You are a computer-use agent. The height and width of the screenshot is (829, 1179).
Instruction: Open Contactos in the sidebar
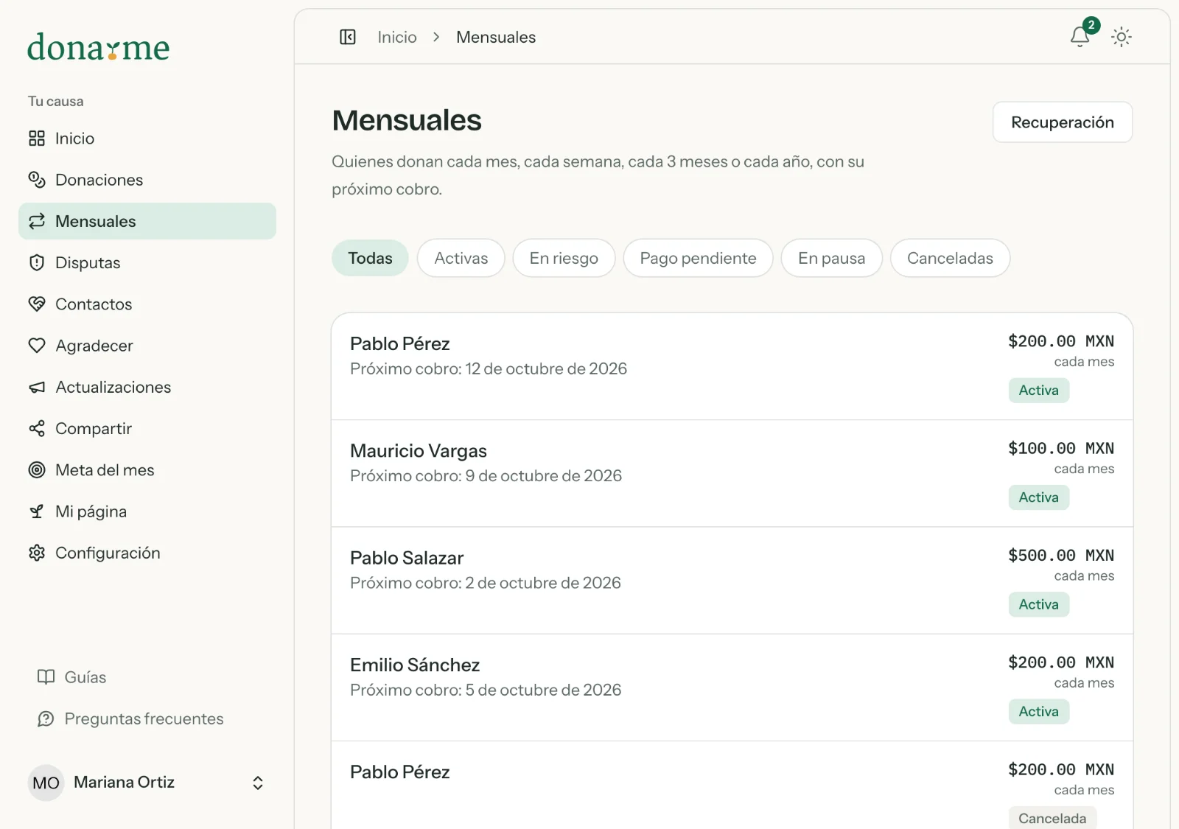coord(147,304)
